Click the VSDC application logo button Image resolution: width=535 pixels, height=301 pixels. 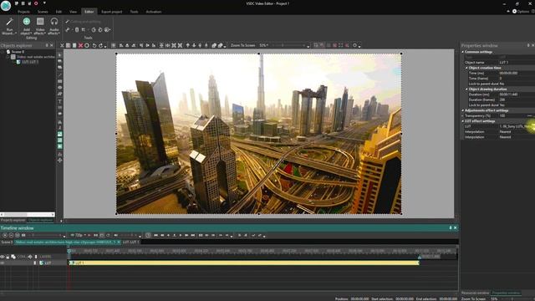[6, 6]
